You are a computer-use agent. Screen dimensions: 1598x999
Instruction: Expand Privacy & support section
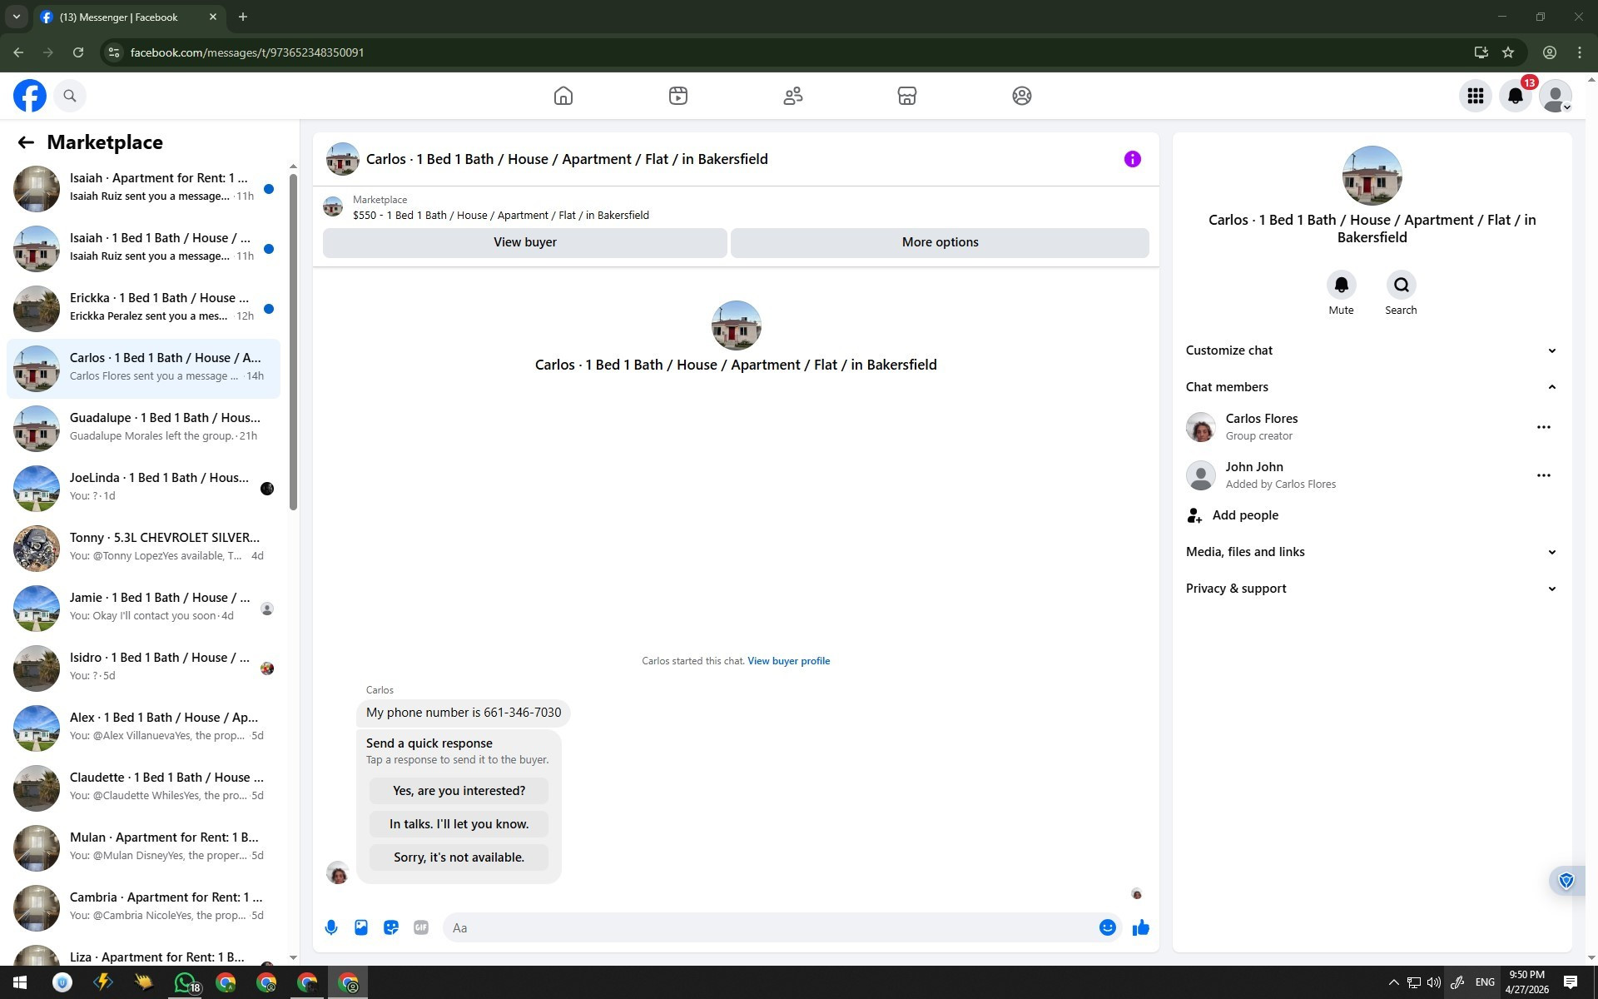pos(1371,589)
